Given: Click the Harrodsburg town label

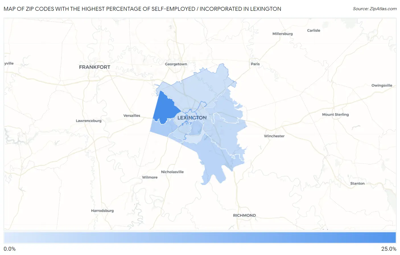Looking at the screenshot, I should (102, 211).
